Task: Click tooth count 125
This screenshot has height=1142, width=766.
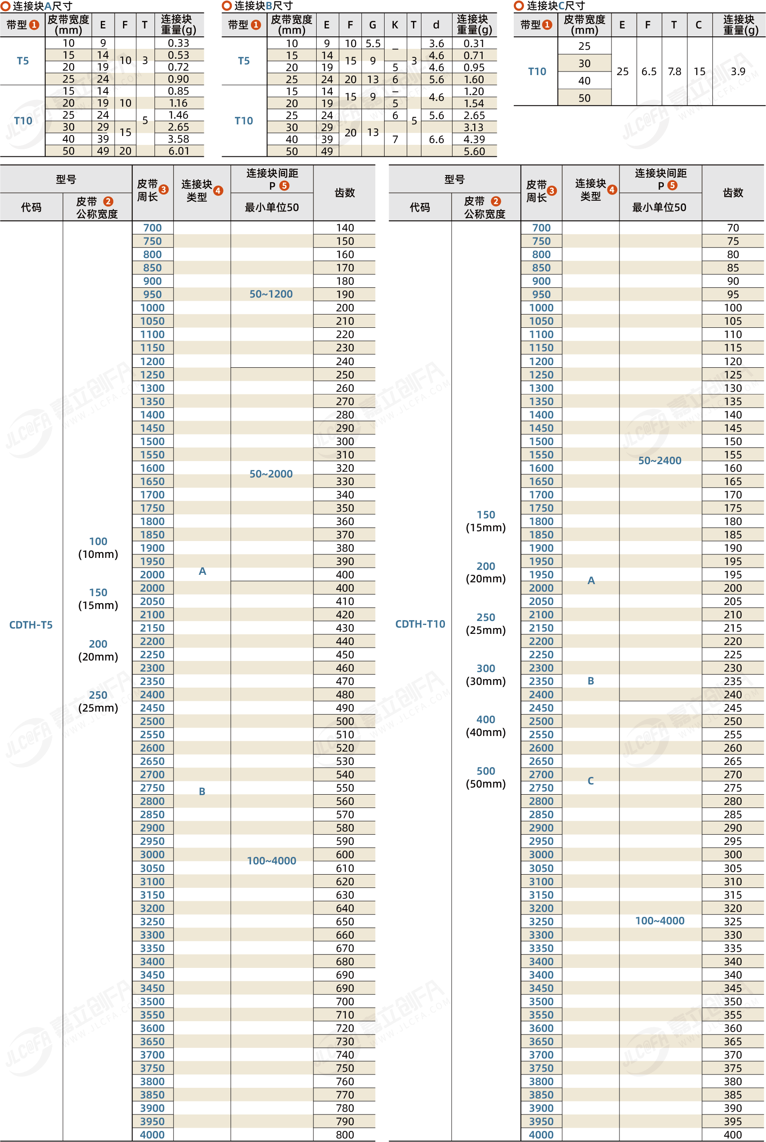Action: [x=733, y=375]
